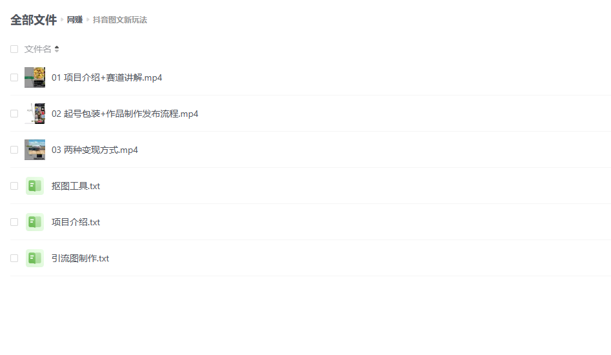
Task: Select the checkbox for 抠图工具.txt
Action: [x=14, y=186]
